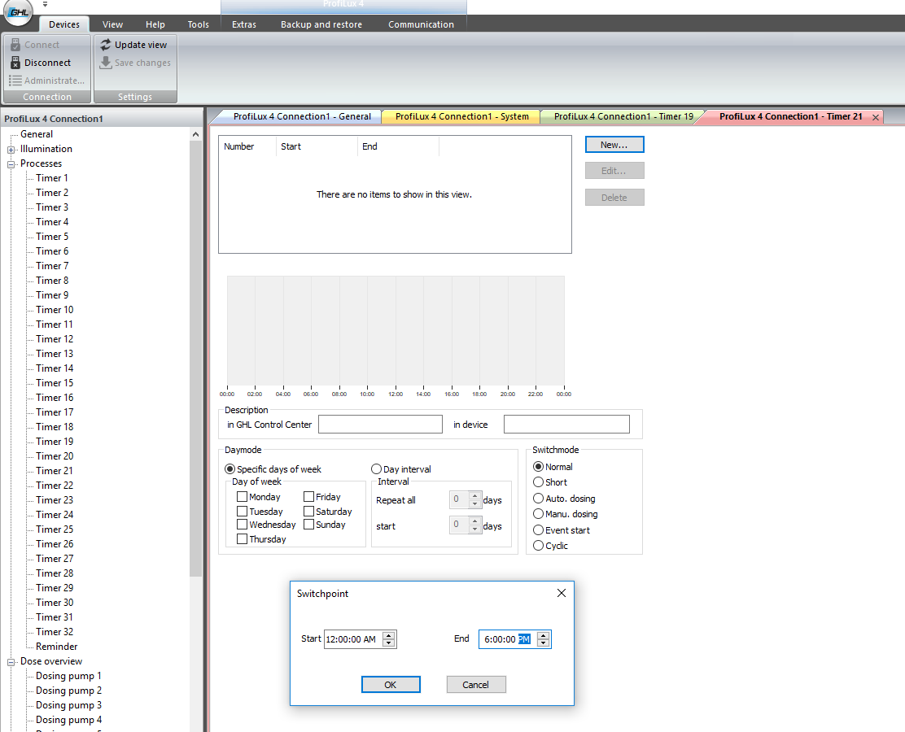This screenshot has width=905, height=732.
Task: Select Specific days of week option
Action: pos(230,469)
